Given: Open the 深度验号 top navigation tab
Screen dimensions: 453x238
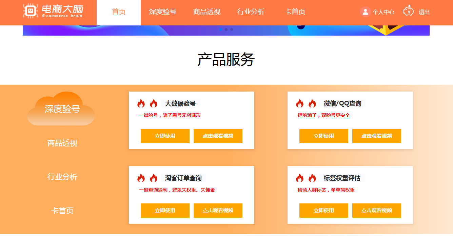Looking at the screenshot, I should point(163,12).
